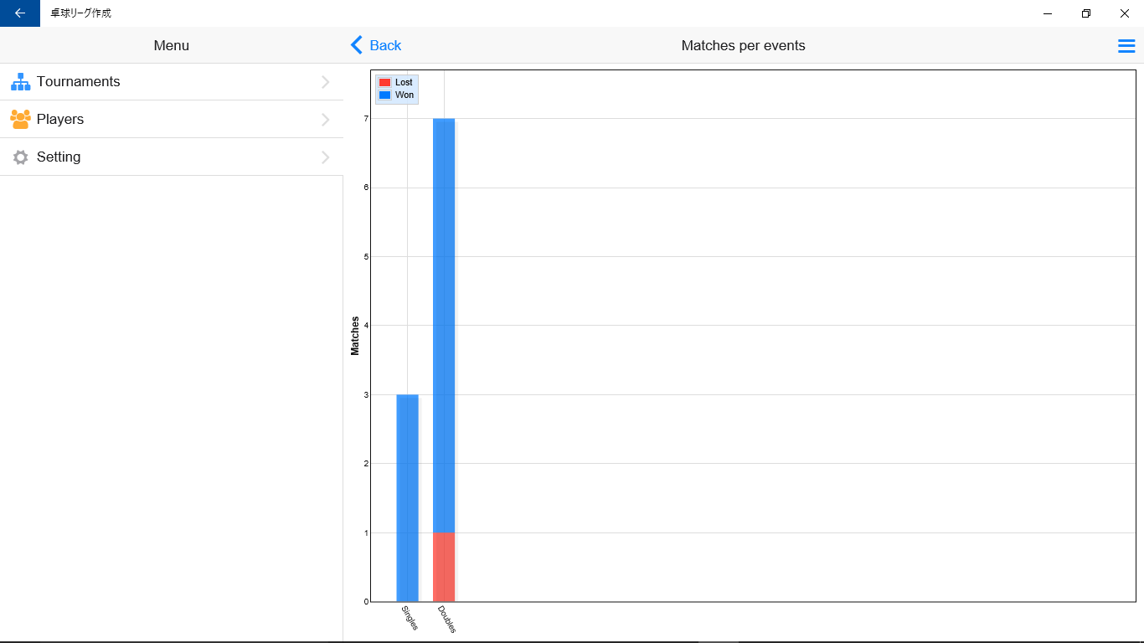Click the Won legend label

[405, 95]
